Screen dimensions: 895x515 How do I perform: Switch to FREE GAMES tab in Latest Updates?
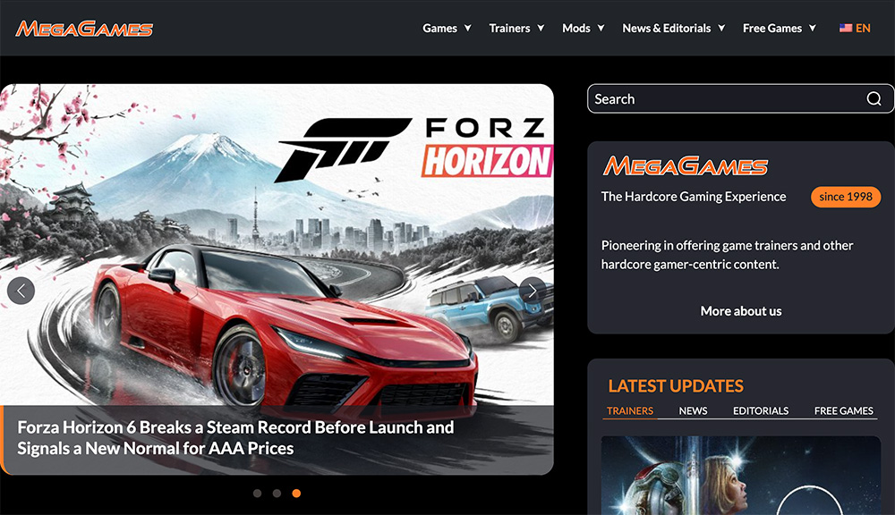coord(843,410)
